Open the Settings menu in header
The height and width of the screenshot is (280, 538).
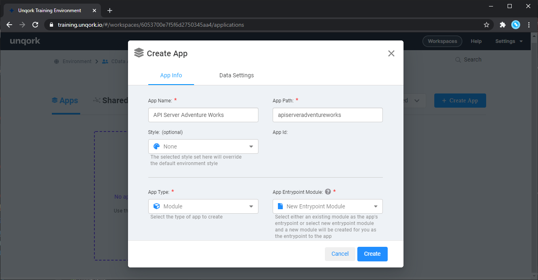(508, 41)
